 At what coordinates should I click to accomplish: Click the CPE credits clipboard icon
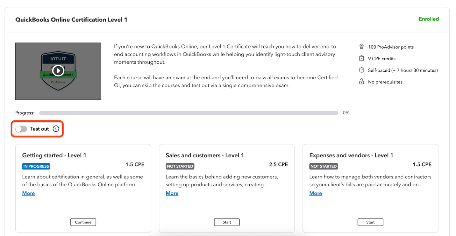point(362,58)
